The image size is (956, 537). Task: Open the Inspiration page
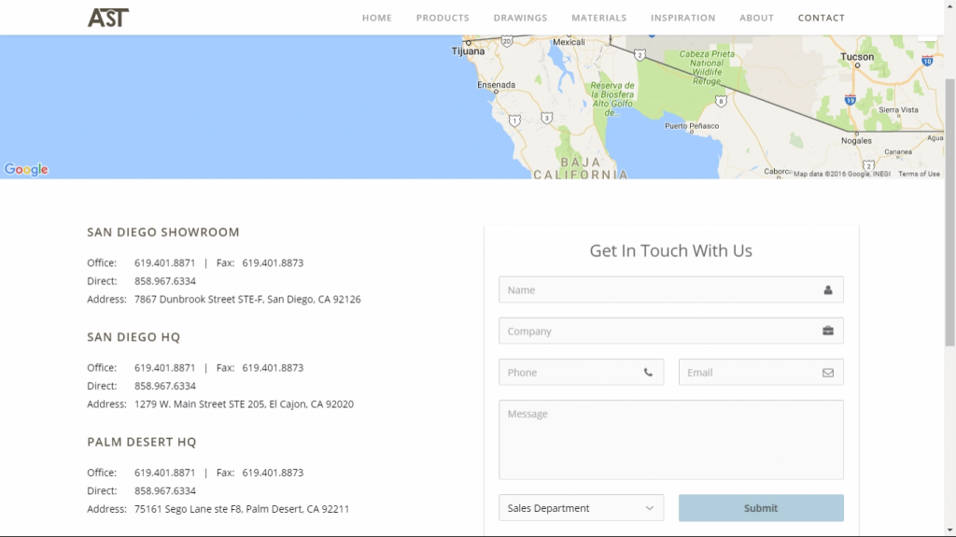pos(682,18)
